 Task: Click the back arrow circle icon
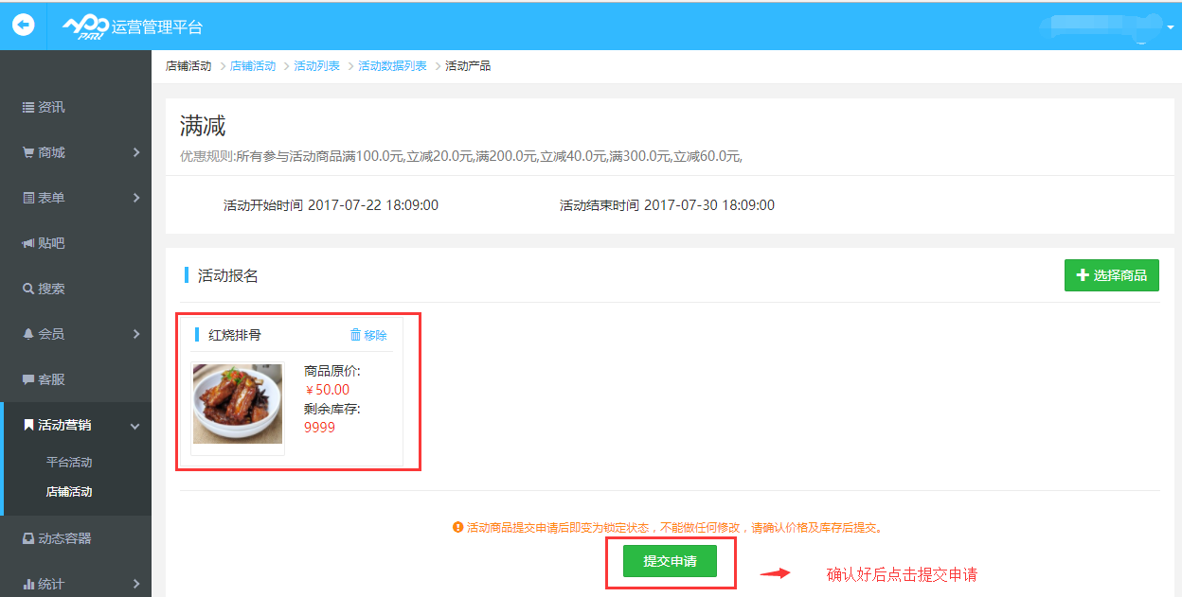point(23,26)
